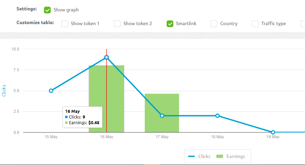Uncheck the Show graph checkbox

[47, 10]
